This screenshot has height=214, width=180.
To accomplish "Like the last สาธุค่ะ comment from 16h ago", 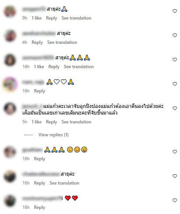I will pos(175,176).
